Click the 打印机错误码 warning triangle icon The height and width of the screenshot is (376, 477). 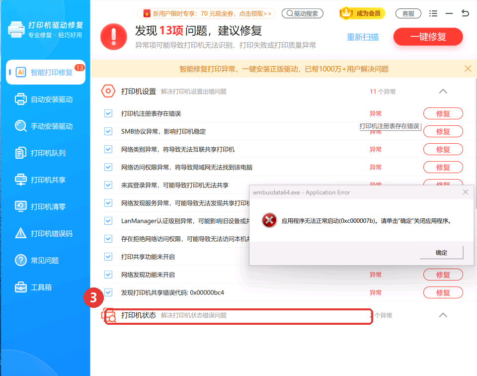click(x=21, y=233)
